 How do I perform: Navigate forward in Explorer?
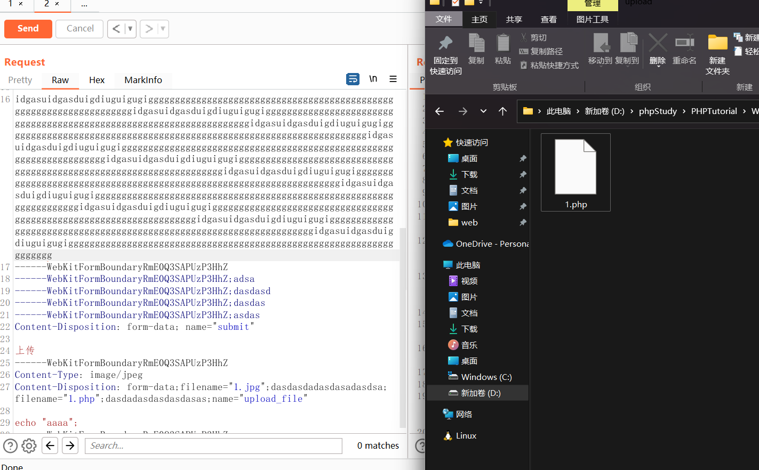point(463,111)
